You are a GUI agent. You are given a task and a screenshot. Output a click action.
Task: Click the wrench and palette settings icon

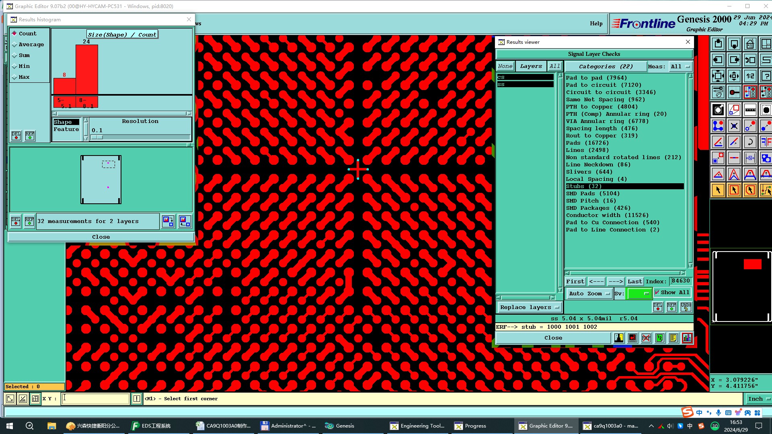[x=718, y=92]
